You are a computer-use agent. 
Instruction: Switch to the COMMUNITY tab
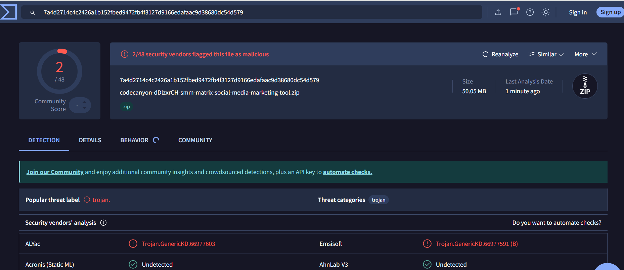point(195,140)
